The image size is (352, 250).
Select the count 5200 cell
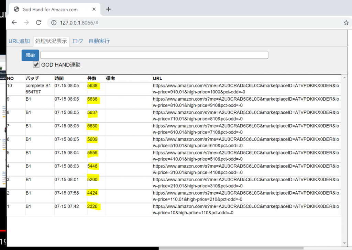pos(92,180)
